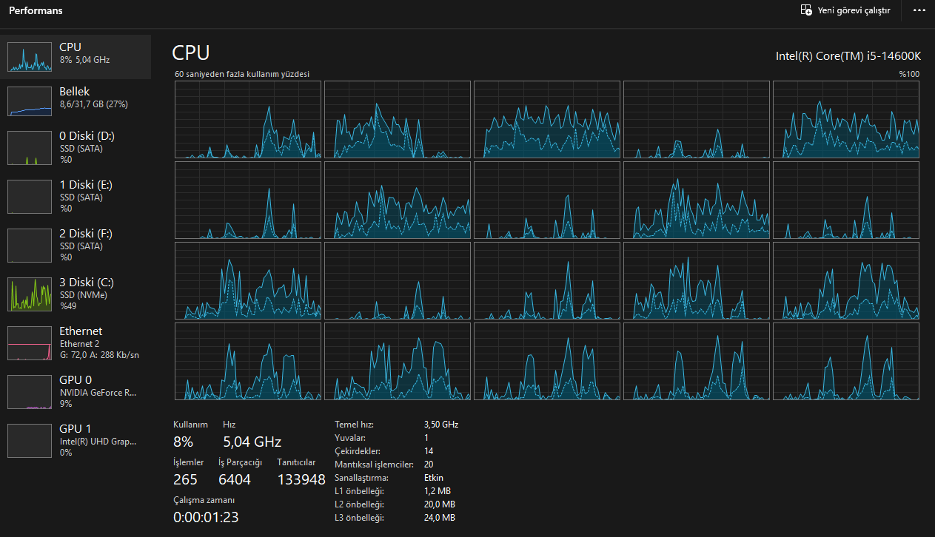Image resolution: width=935 pixels, height=537 pixels.
Task: Click the Intel Core i5-14600K processor name
Action: (848, 55)
